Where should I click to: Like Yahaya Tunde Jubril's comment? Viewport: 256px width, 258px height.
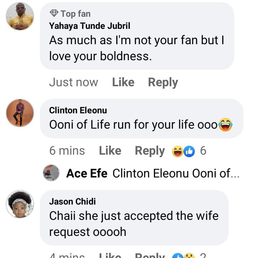[123, 82]
